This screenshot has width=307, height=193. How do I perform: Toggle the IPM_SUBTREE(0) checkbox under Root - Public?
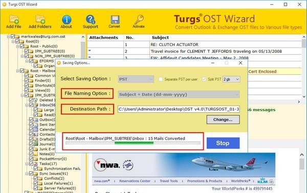click(x=27, y=51)
